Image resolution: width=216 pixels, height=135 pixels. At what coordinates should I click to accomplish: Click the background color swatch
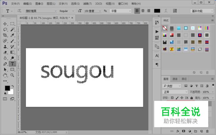coord(11,92)
